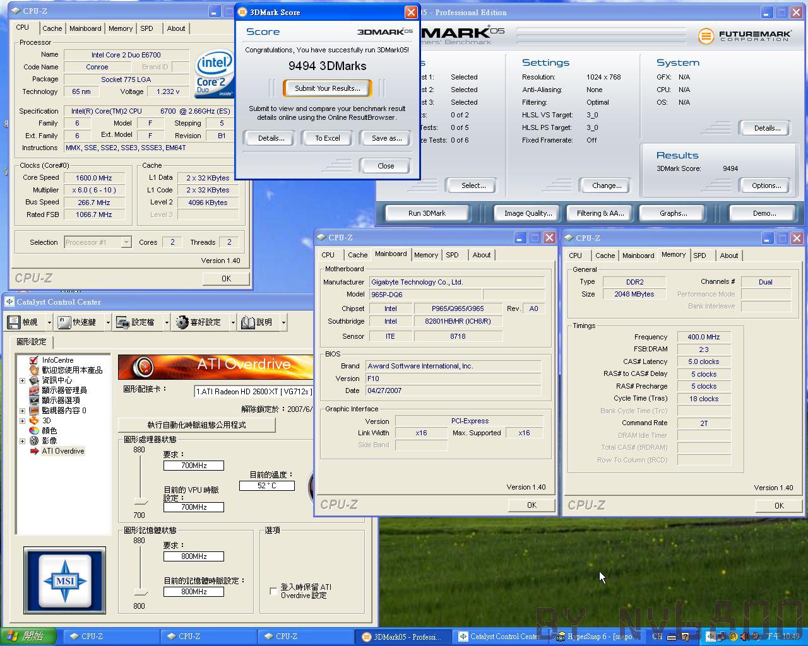
Task: Click the 3DMark05 taskbar button icon
Action: 366,637
